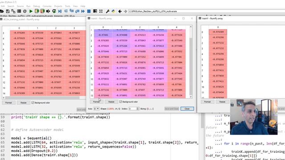This screenshot has height=160, width=285.
Task: Open PYTHONPATH manager python icon
Action: [x=113, y=11]
